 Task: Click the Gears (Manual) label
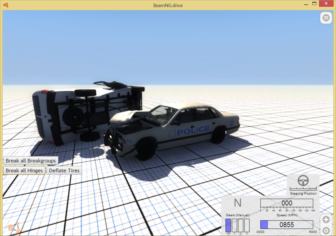238,215
